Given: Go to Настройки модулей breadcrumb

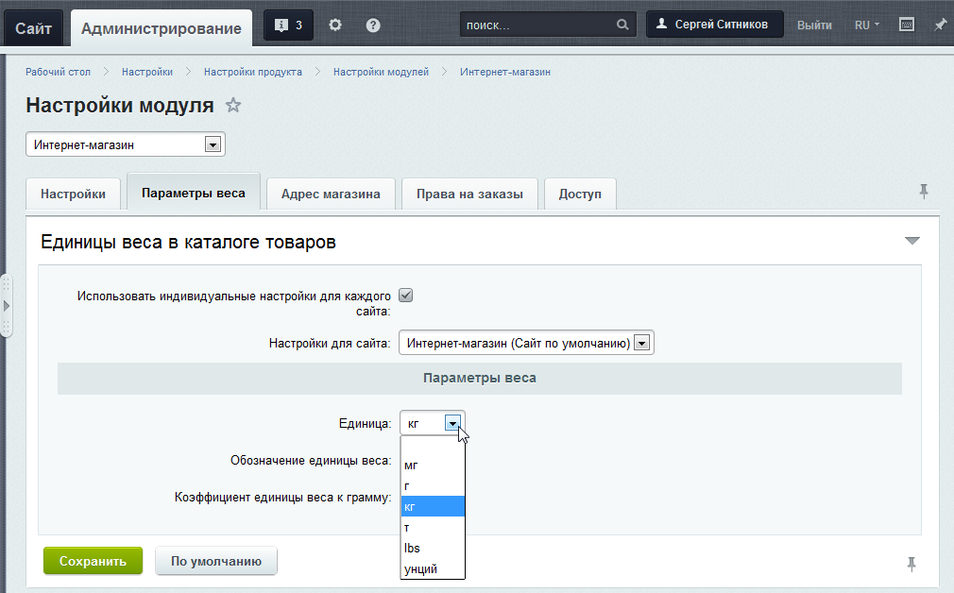Looking at the screenshot, I should (x=381, y=72).
